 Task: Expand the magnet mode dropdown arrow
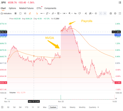tap(93, 14)
